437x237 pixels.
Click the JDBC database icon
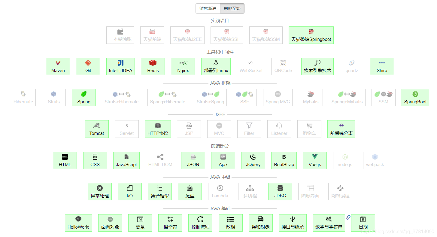click(x=280, y=191)
